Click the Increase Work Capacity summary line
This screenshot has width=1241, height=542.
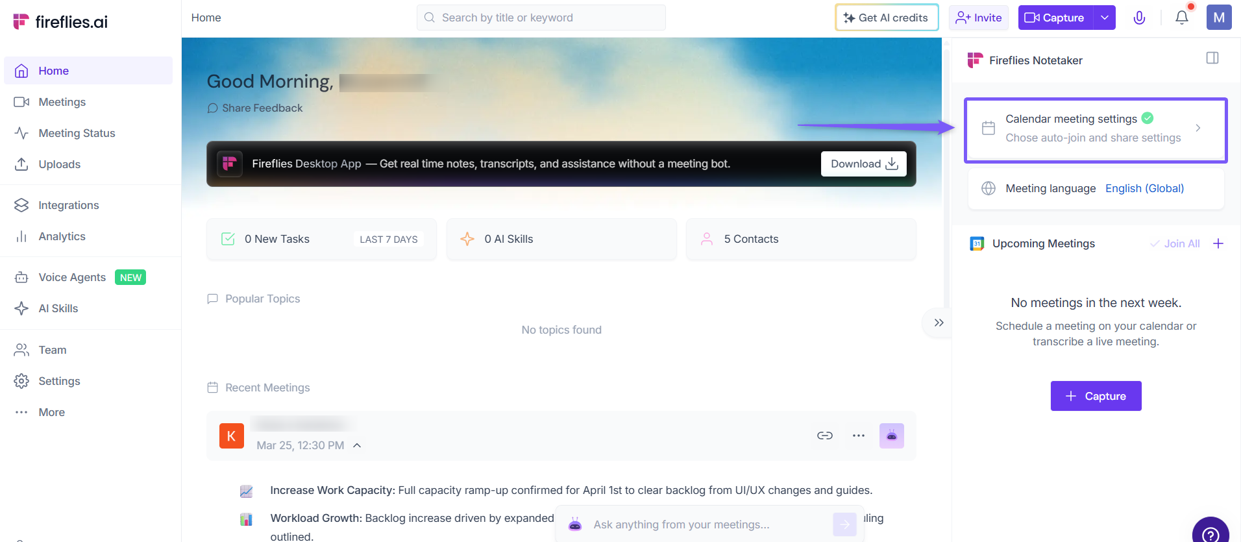pos(571,490)
